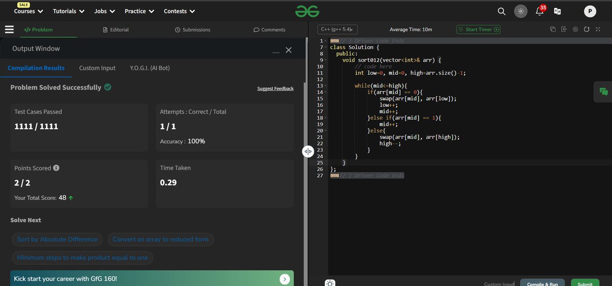The height and width of the screenshot is (286, 612).
Task: Open the C++ (g++ 5.4) language selector
Action: 337,30
